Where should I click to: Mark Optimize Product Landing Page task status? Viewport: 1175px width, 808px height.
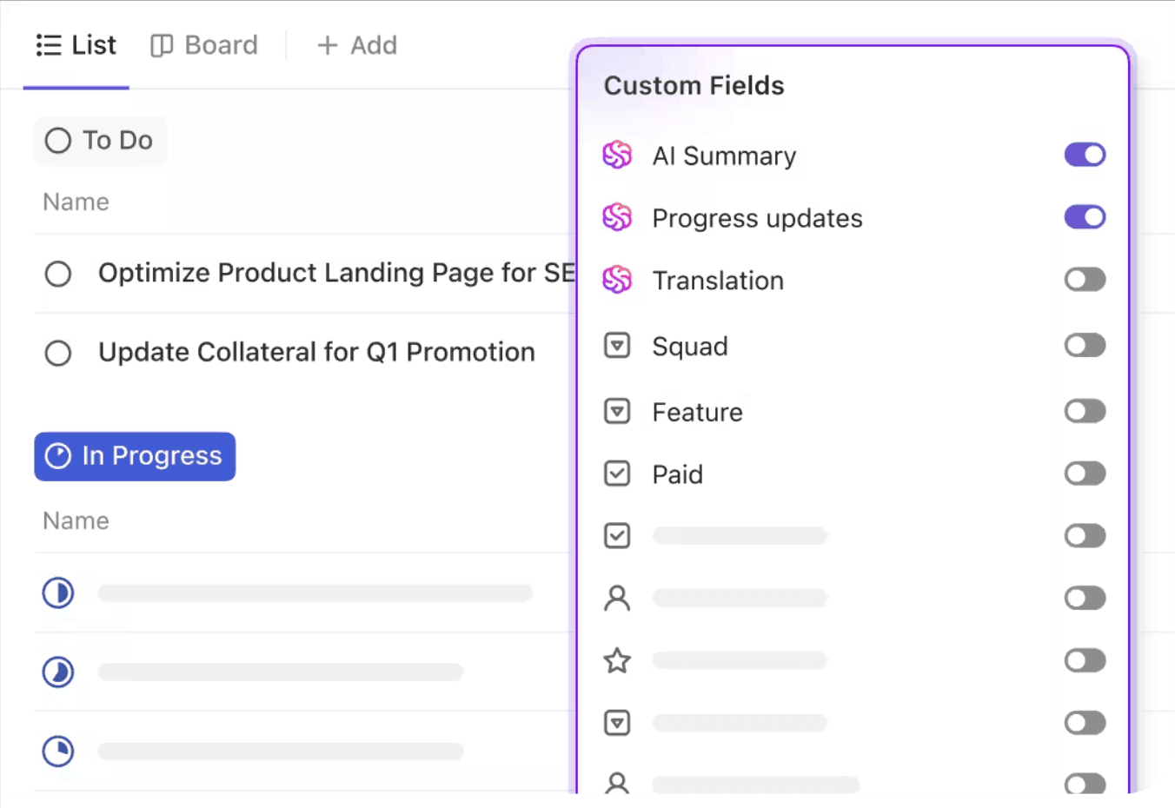tap(58, 274)
